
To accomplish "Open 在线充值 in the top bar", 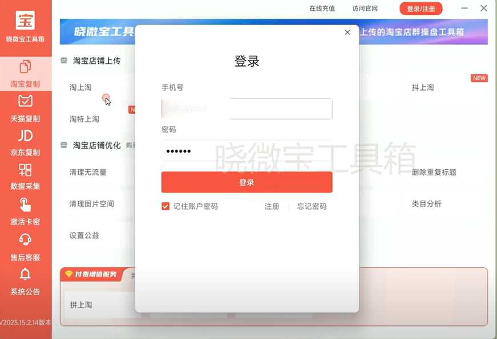I will [322, 9].
